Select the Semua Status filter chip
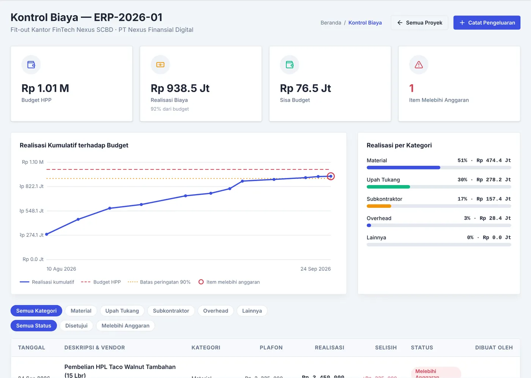 [x=34, y=326]
